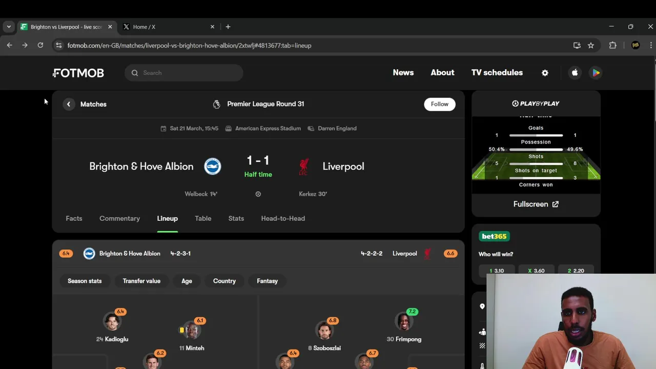This screenshot has width=656, height=369.
Task: Click referee Darren England text
Action: pyautogui.click(x=337, y=129)
